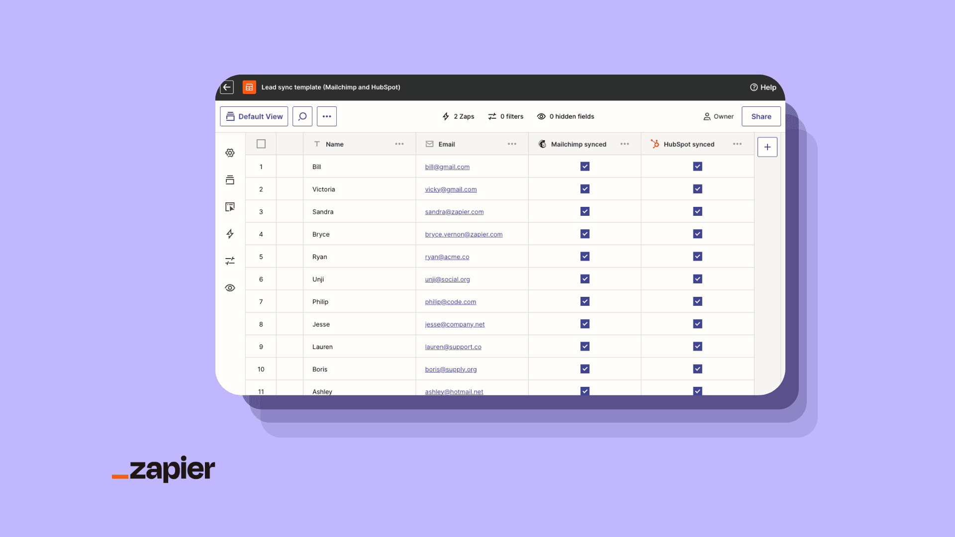
Task: Click the HubSpot logo in column header
Action: pos(655,144)
